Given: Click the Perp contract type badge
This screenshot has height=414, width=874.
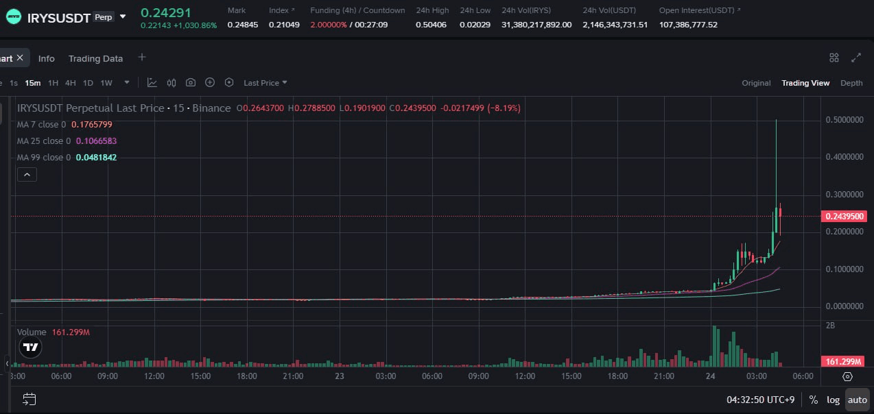Looking at the screenshot, I should coord(104,17).
